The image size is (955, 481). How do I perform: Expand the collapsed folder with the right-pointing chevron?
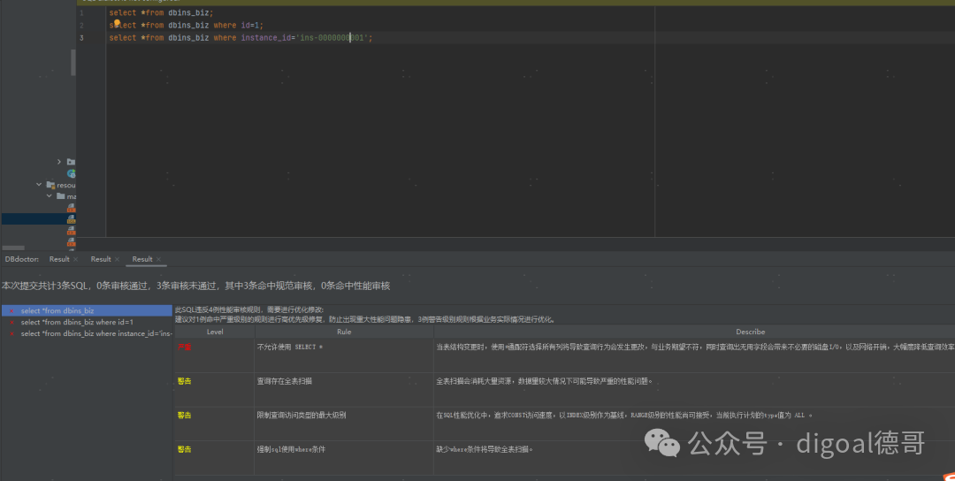click(59, 161)
